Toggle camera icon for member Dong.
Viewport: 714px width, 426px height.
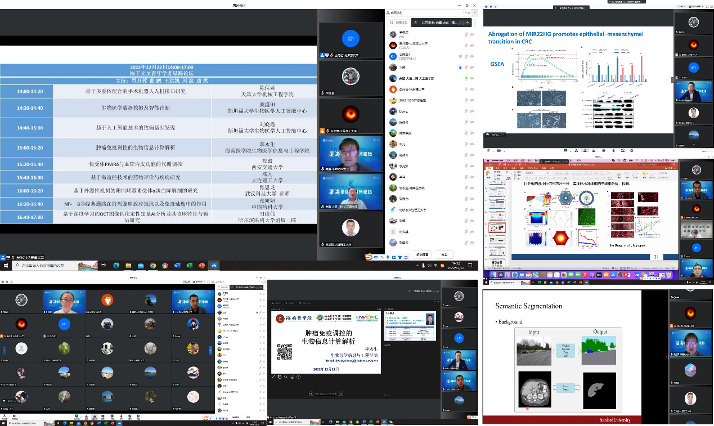473,111
